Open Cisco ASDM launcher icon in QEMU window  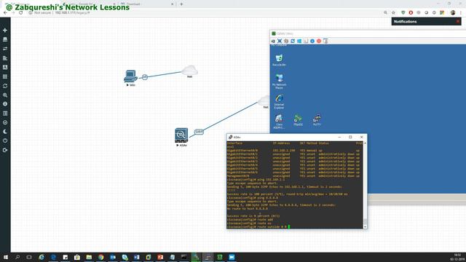279,122
